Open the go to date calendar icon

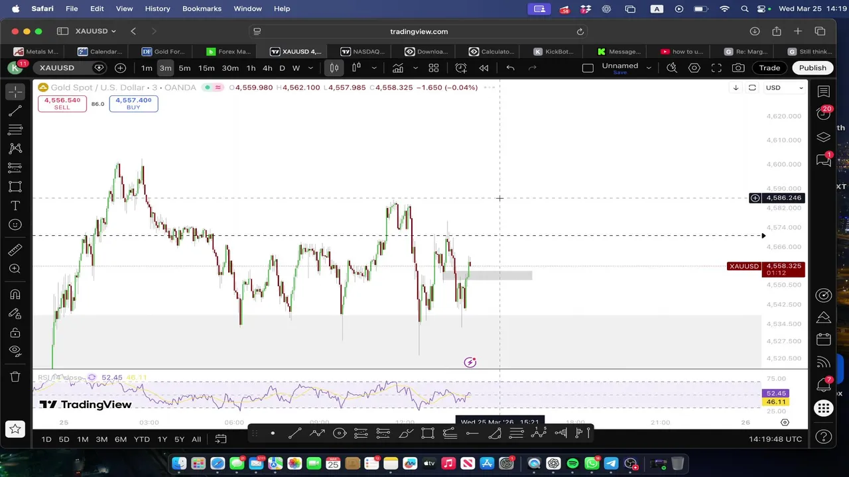[x=221, y=439]
